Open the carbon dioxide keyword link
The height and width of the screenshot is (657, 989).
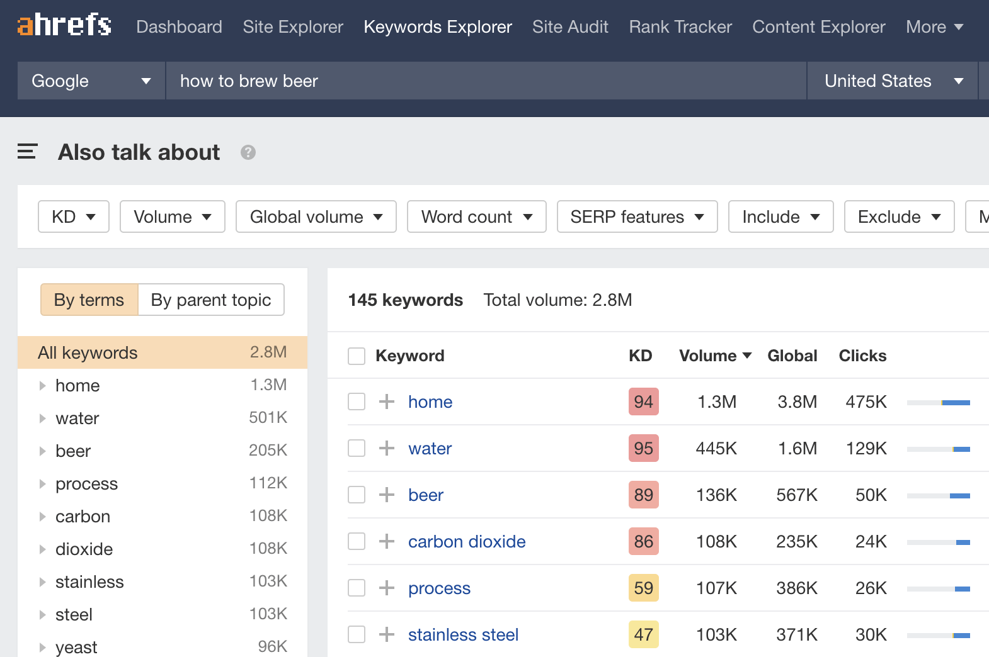point(467,541)
